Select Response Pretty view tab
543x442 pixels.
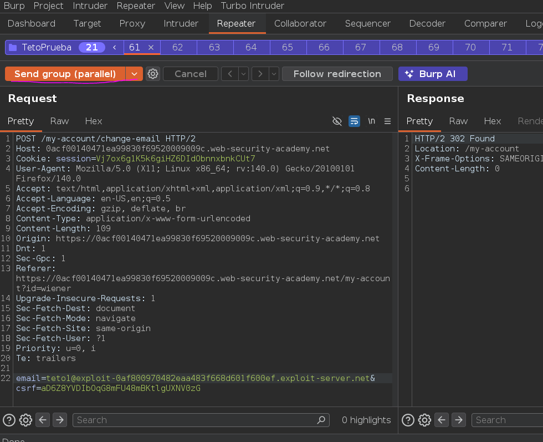click(419, 121)
